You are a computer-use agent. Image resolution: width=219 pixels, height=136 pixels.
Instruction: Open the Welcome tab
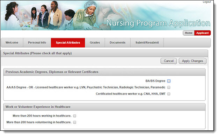tap(12, 43)
